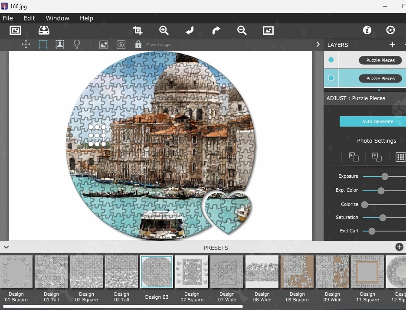Click the lightbulb icon in toolbar
Screen dimensions: 406x310
[77, 44]
